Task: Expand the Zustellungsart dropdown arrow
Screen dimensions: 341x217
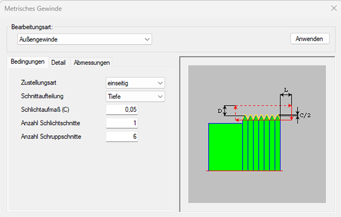Action: point(160,83)
